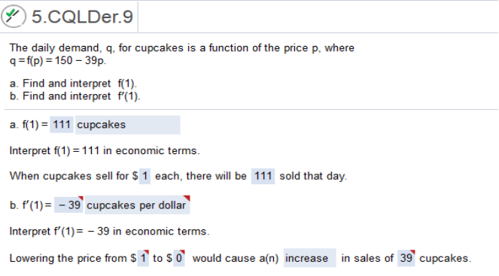Select the ending price field showing $0
Viewport: 499px width, 276px height.
coord(179,258)
